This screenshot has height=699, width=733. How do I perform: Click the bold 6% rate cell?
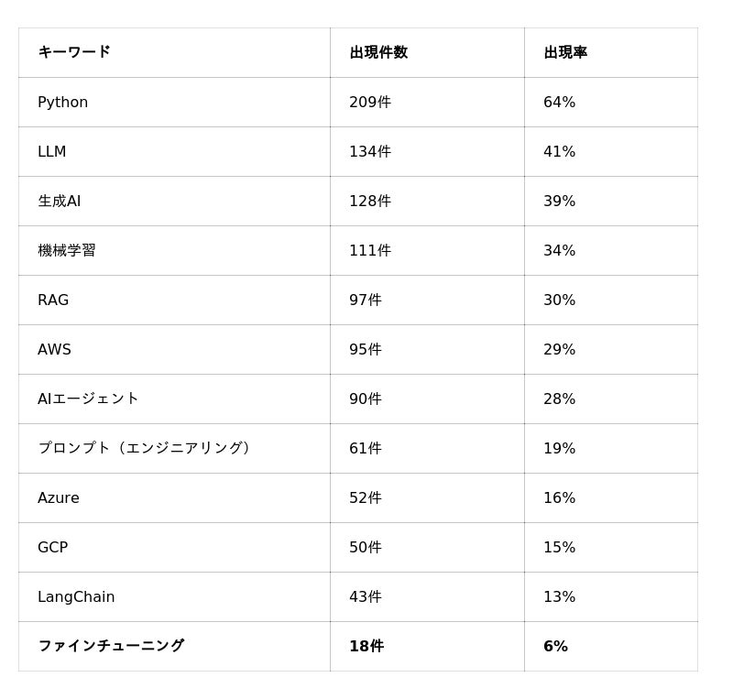click(x=611, y=646)
